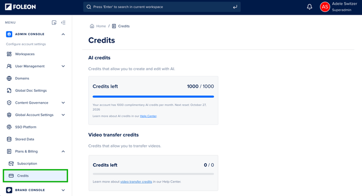Viewport: 362px width, 196px height.
Task: Click the Domains globe icon
Action: (9, 78)
